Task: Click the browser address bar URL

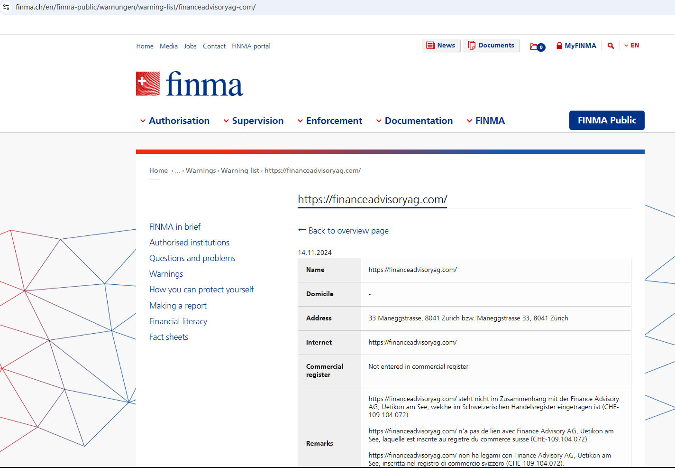Action: click(136, 7)
